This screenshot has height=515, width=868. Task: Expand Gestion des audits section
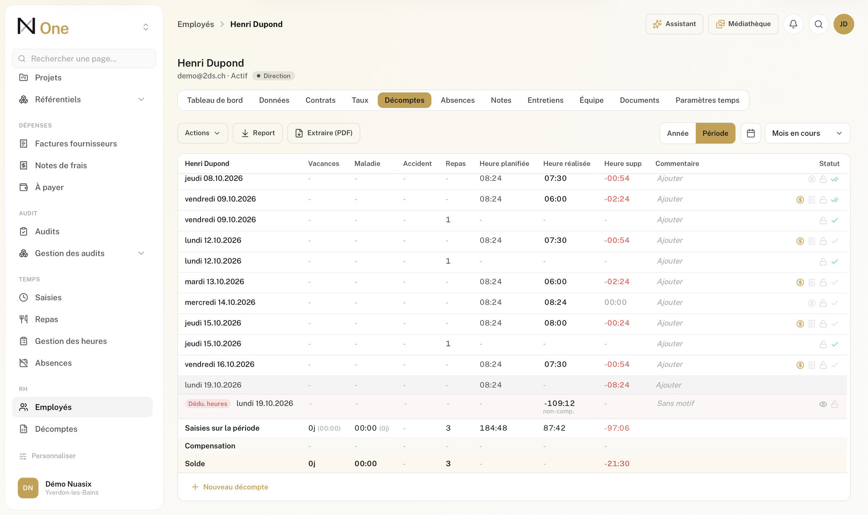[82, 253]
